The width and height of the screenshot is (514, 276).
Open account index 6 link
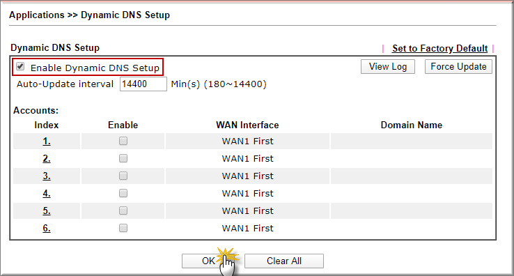pos(47,228)
